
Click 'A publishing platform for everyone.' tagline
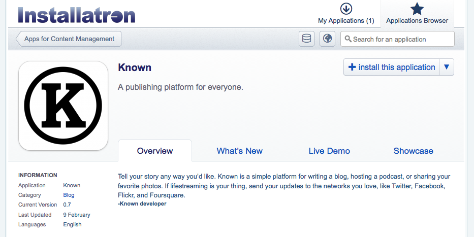pyautogui.click(x=180, y=87)
